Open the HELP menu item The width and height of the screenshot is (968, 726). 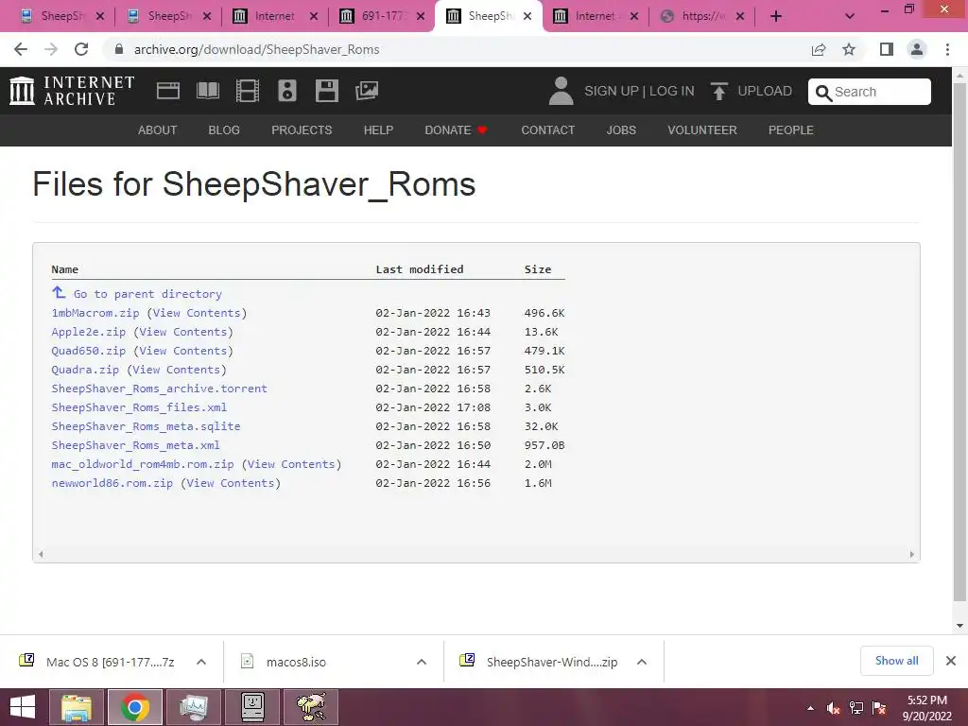378,130
